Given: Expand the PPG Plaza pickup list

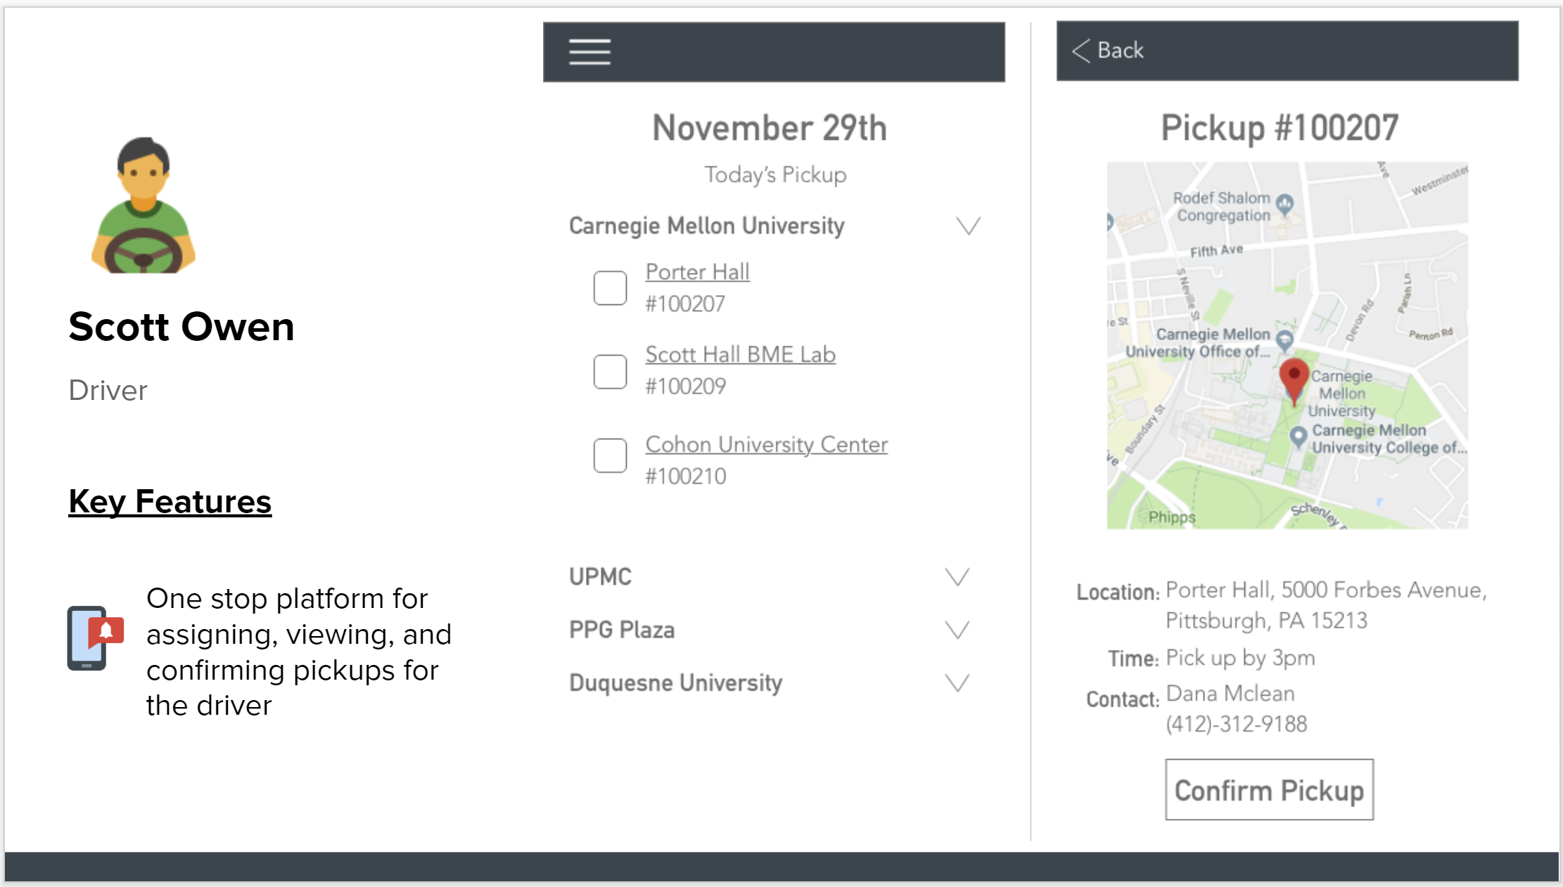Looking at the screenshot, I should point(957,630).
